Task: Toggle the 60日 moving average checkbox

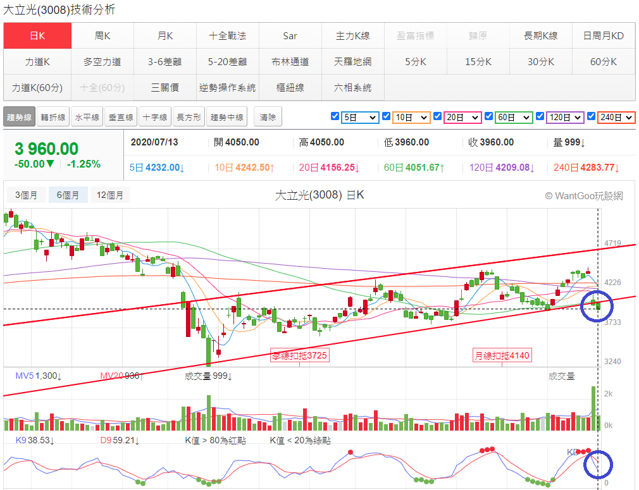Action: pyautogui.click(x=488, y=116)
